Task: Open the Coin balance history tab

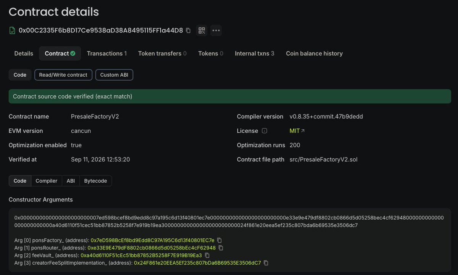Action: tap(314, 53)
